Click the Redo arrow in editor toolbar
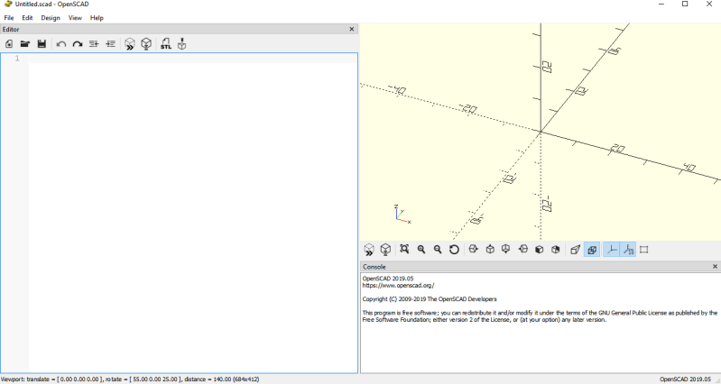721x384 pixels. pos(78,43)
